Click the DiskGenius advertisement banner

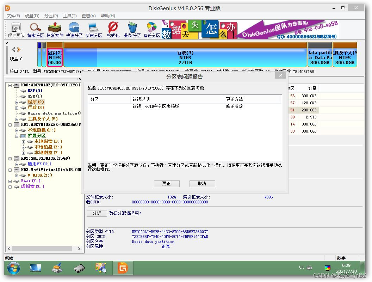249,30
